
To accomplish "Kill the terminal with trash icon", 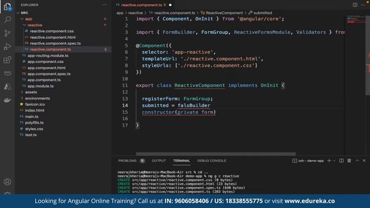I will pos(349,161).
